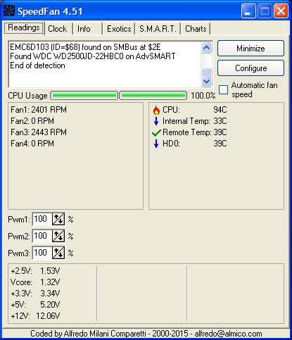
Task: Click the Remote Temp green checkmark icon
Action: [156, 132]
